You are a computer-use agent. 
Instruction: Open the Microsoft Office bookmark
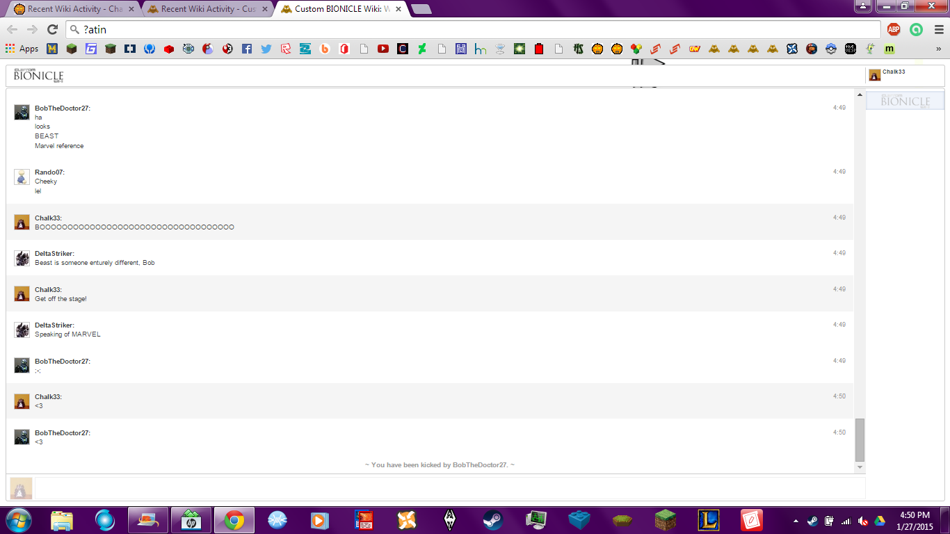tap(344, 49)
